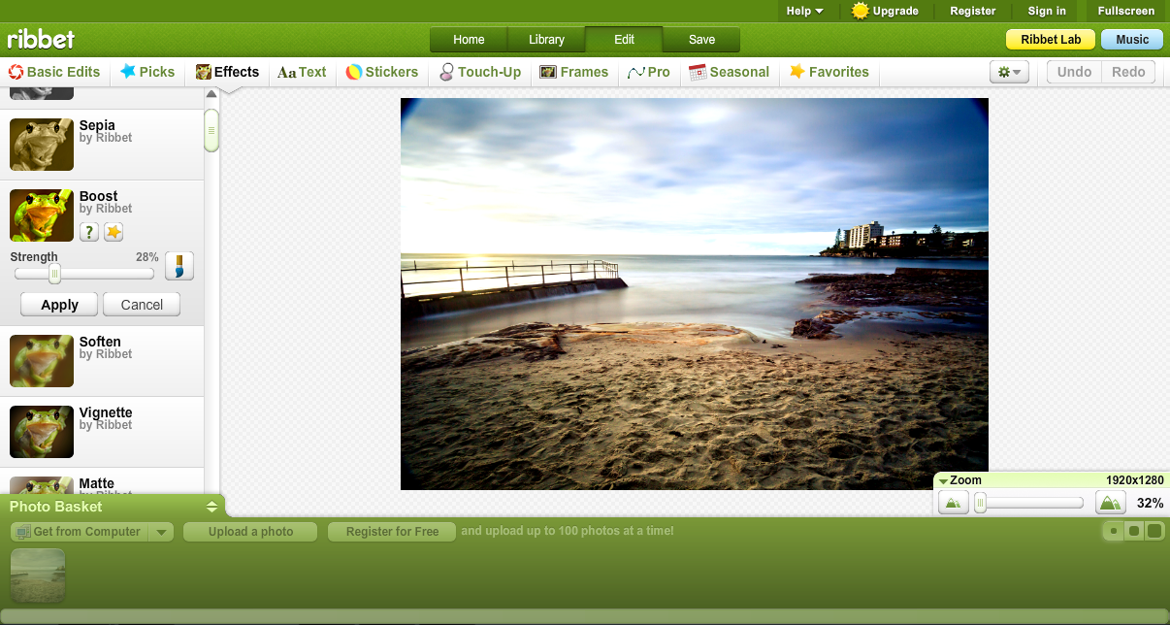Adjust the Boost Strength slider
The image size is (1170, 625).
[54, 275]
